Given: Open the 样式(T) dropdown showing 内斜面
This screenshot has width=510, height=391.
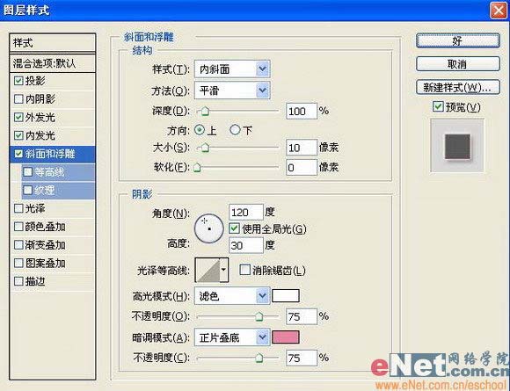Looking at the screenshot, I should click(x=232, y=69).
